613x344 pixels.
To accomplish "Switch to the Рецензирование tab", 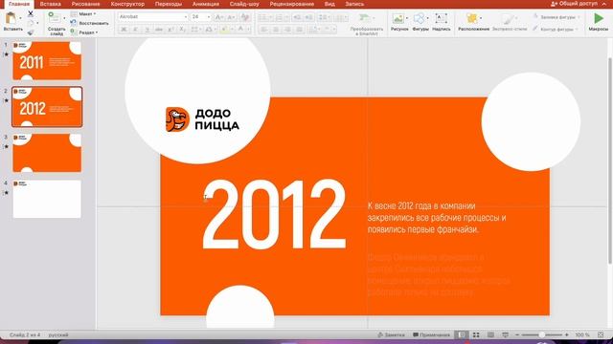I will coord(291,4).
